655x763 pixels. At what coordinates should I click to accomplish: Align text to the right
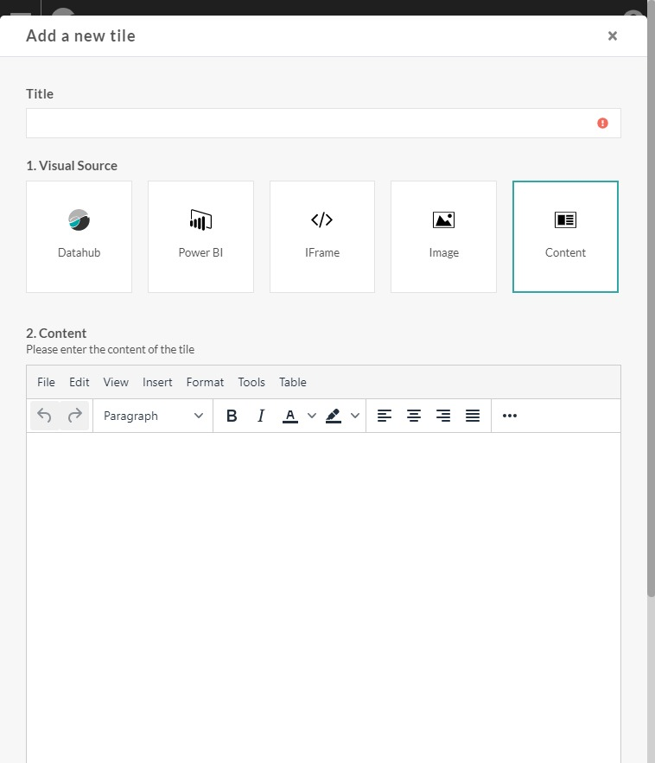click(x=443, y=416)
